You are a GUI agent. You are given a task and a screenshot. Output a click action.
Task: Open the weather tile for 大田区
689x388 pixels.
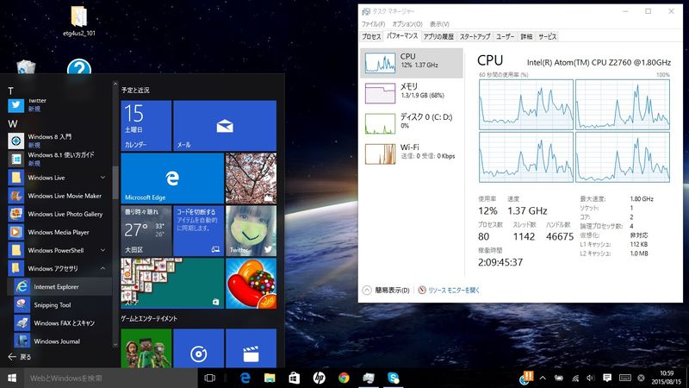pyautogui.click(x=146, y=230)
